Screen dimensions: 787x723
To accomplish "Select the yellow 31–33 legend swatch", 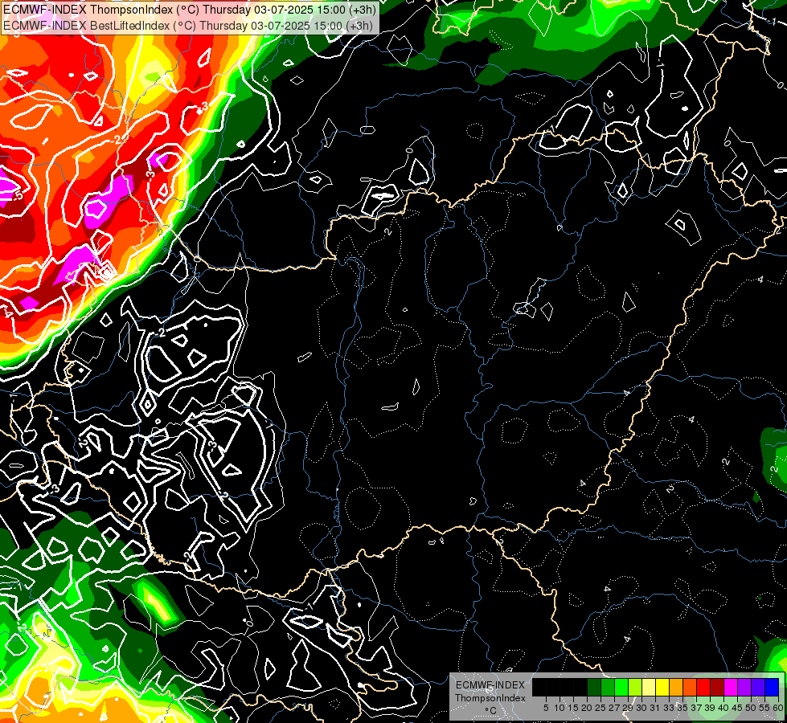I will coord(662,688).
